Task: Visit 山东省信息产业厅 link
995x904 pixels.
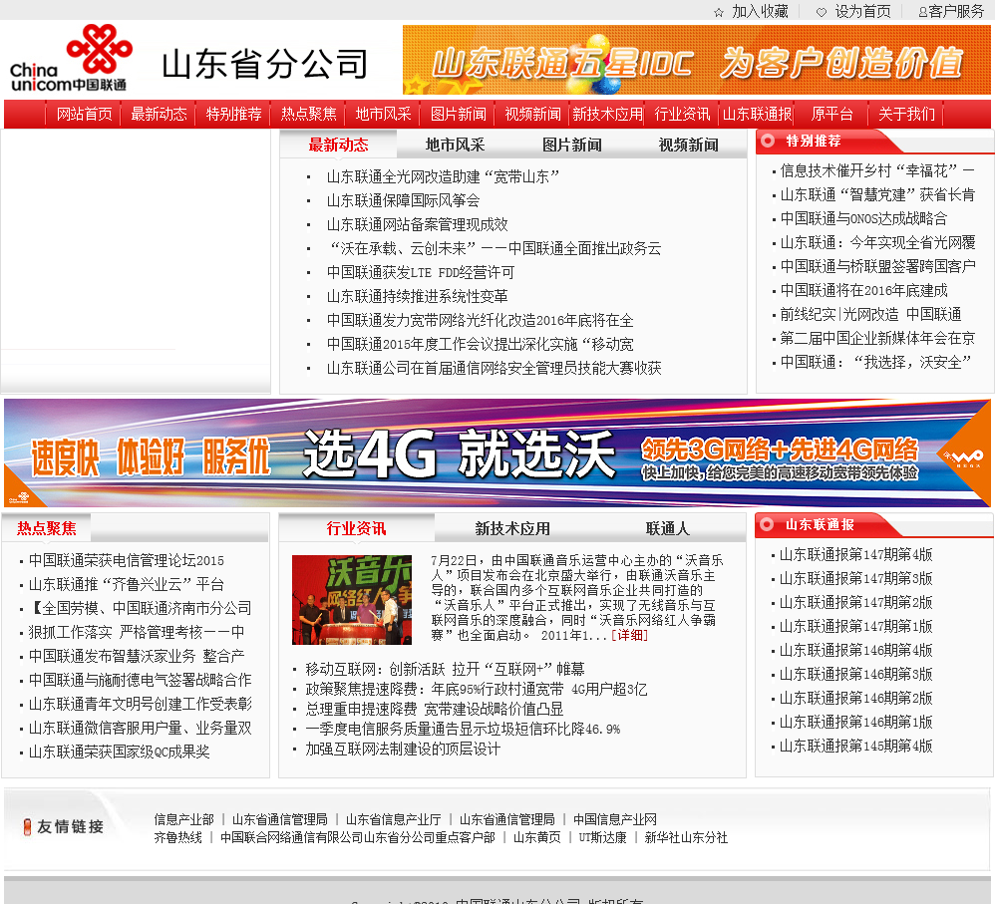Action: (x=393, y=819)
